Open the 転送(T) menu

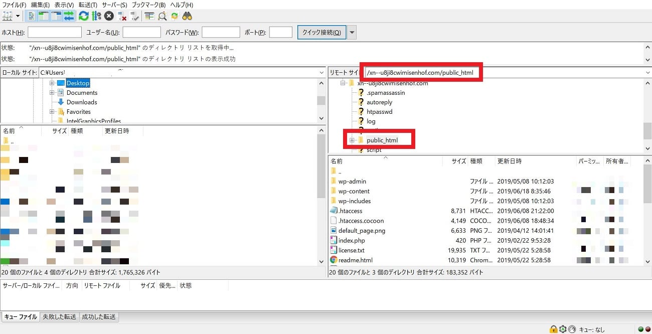pyautogui.click(x=88, y=5)
